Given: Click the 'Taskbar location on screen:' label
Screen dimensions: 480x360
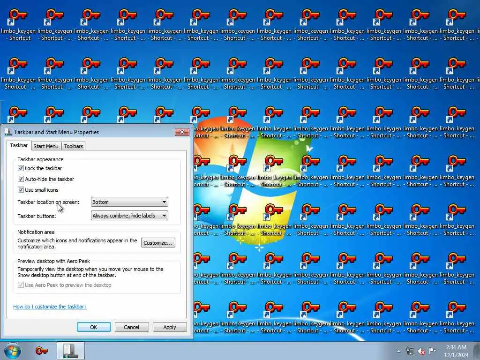Looking at the screenshot, I should [x=48, y=202].
